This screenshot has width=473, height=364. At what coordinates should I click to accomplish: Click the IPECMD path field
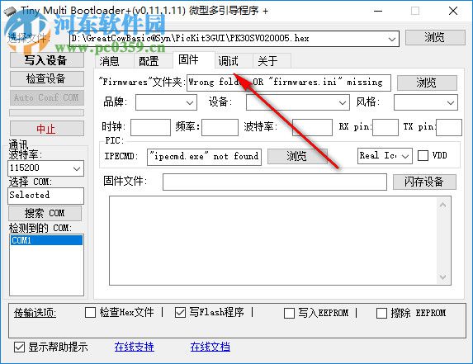tap(204, 157)
